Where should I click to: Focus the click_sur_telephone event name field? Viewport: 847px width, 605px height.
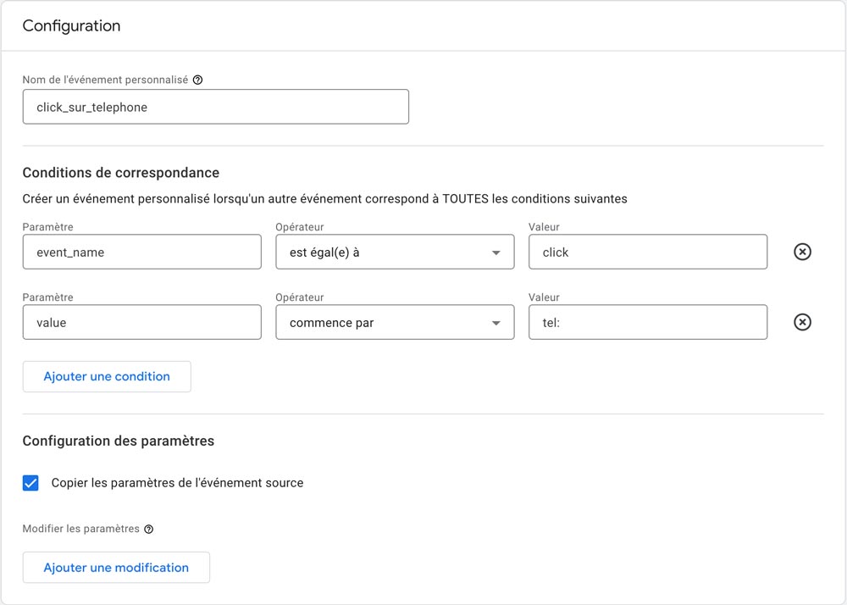pos(215,107)
